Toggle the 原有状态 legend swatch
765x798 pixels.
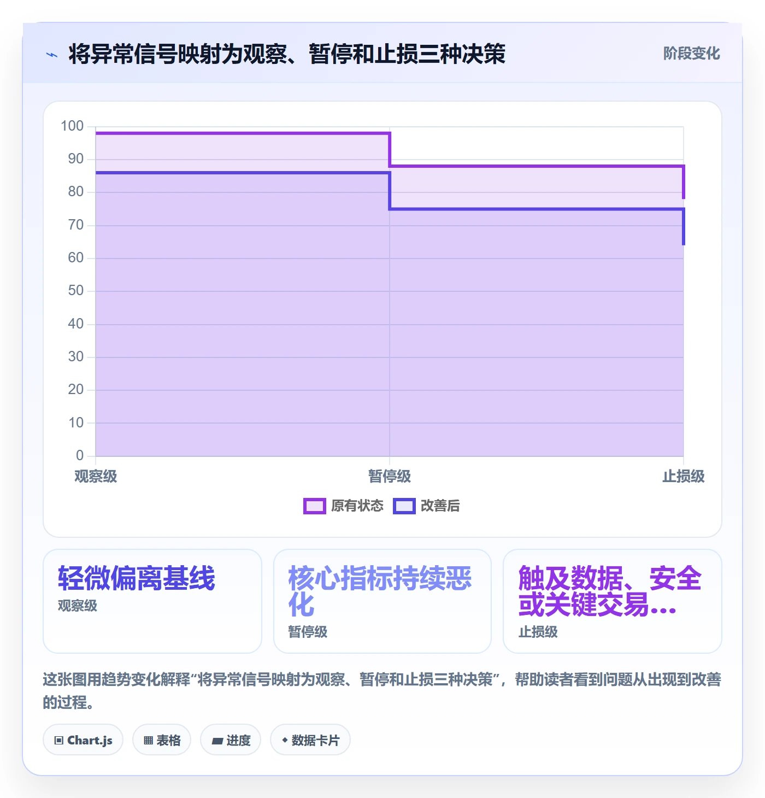pyautogui.click(x=314, y=506)
